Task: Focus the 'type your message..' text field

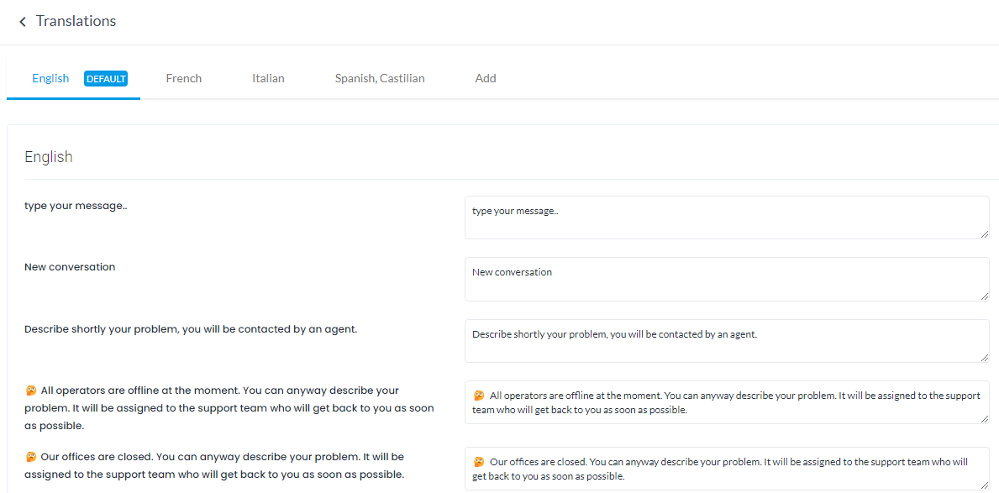Action: pos(726,218)
